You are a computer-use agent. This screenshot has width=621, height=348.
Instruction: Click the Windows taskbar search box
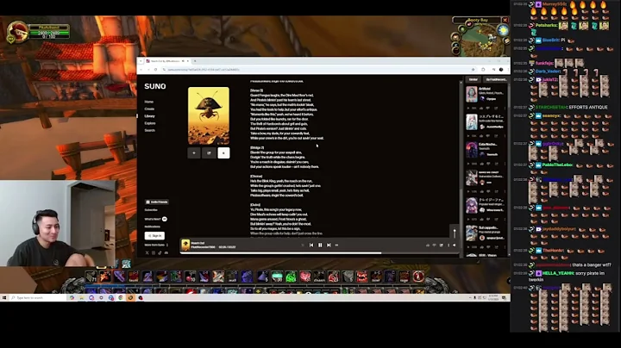[38, 298]
